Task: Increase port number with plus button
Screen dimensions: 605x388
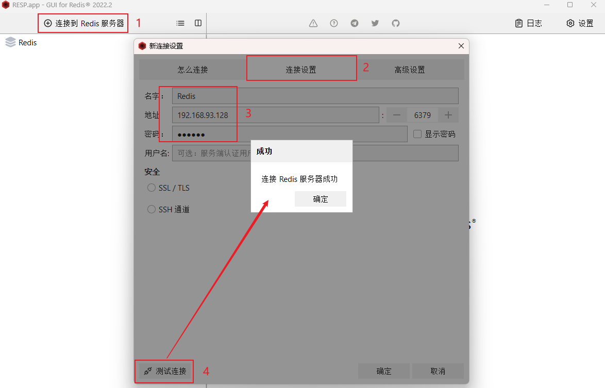Action: (448, 115)
